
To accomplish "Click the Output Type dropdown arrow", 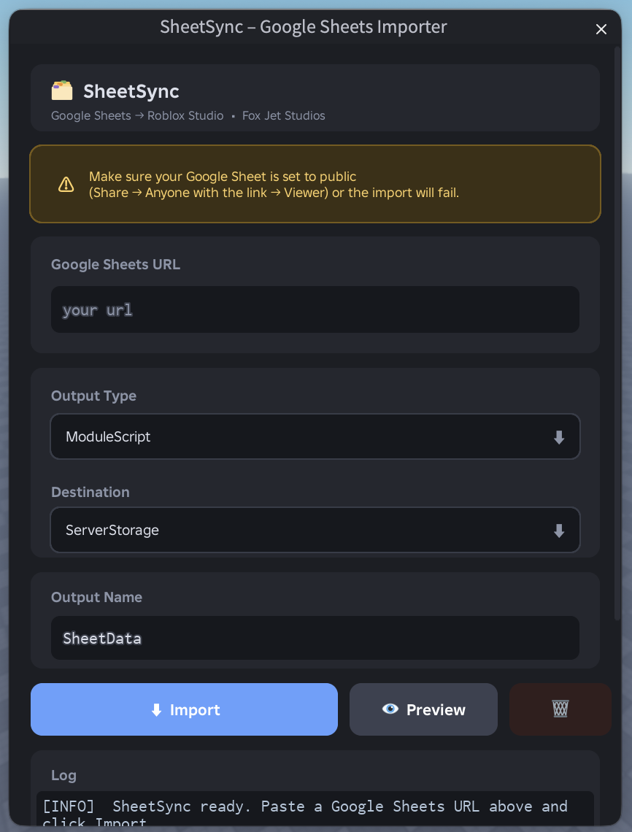I will point(559,437).
